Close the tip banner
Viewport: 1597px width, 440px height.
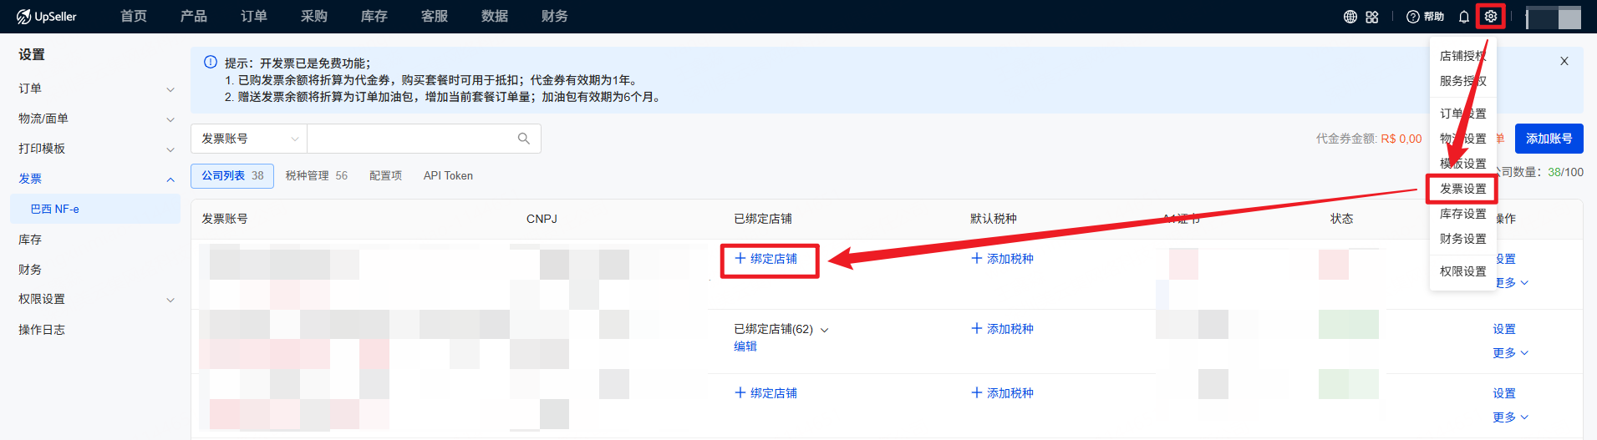point(1564,61)
